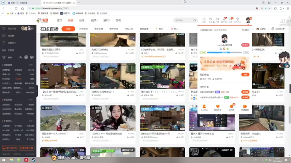Click 去完成 for the first task
Viewport: 291px width, 163px height.
[x=245, y=92]
